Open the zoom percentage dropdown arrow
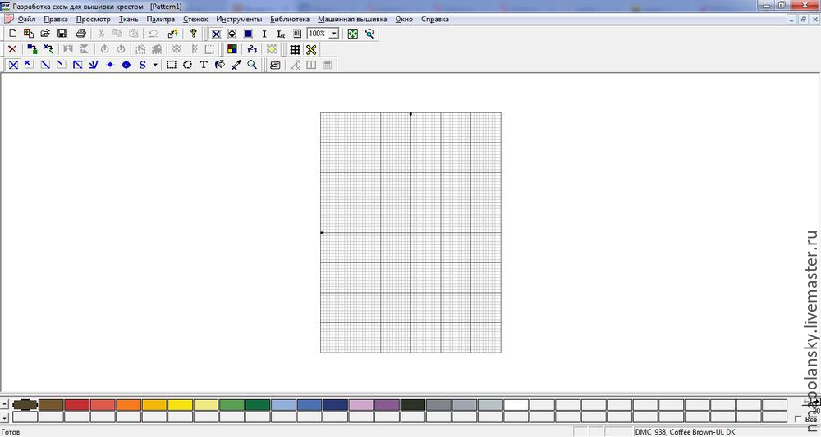The height and width of the screenshot is (437, 821). coord(333,34)
